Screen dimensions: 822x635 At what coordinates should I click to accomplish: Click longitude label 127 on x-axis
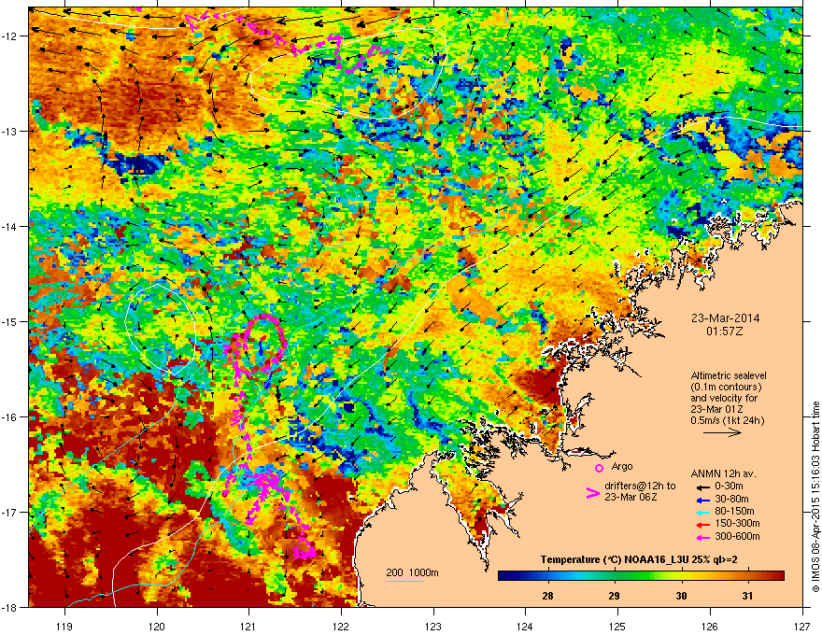[x=802, y=627]
